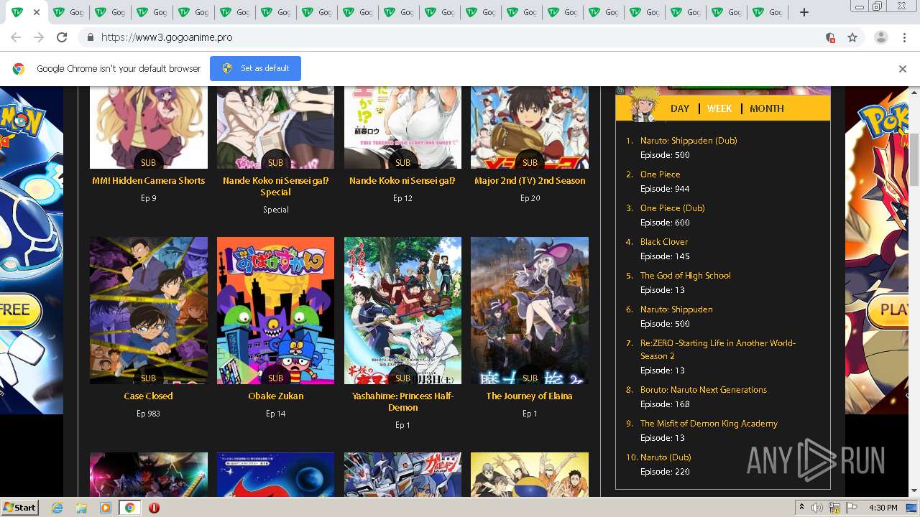Viewport: 920px width, 517px height.
Task: Open The Journey of Elaina poster
Action: (530, 310)
